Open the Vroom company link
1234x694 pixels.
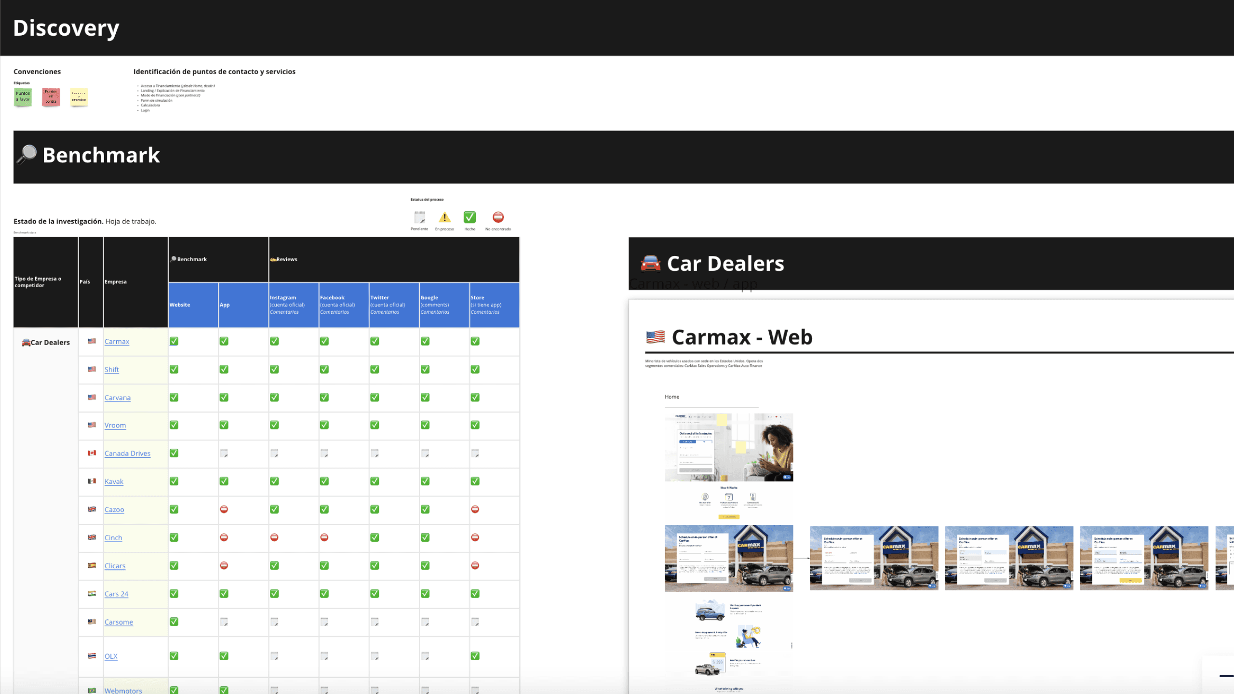coord(115,425)
